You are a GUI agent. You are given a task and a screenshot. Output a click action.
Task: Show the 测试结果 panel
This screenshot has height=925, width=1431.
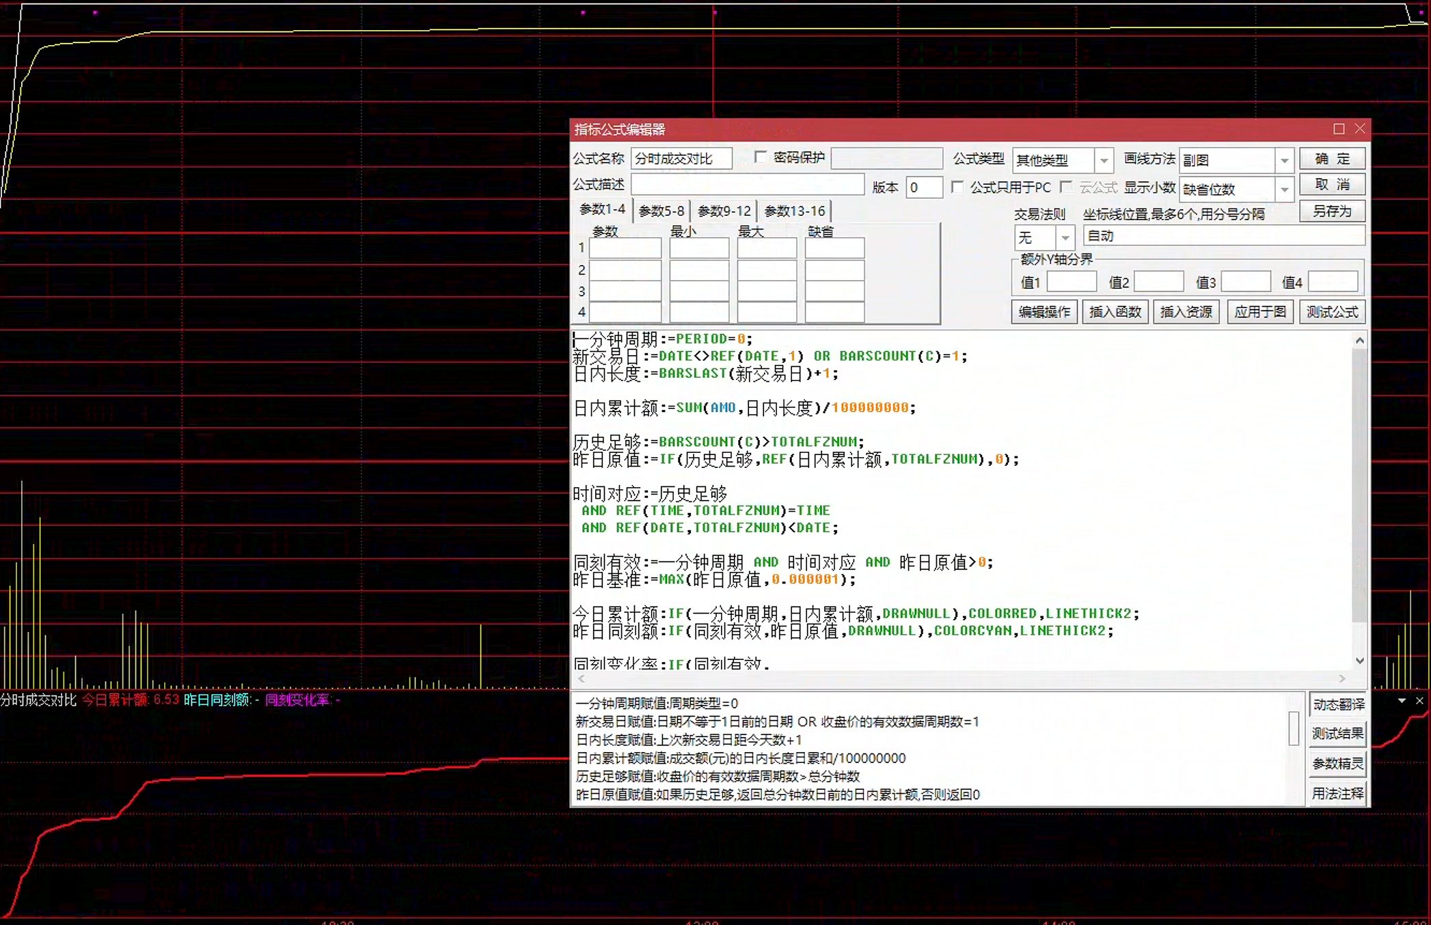click(x=1338, y=734)
